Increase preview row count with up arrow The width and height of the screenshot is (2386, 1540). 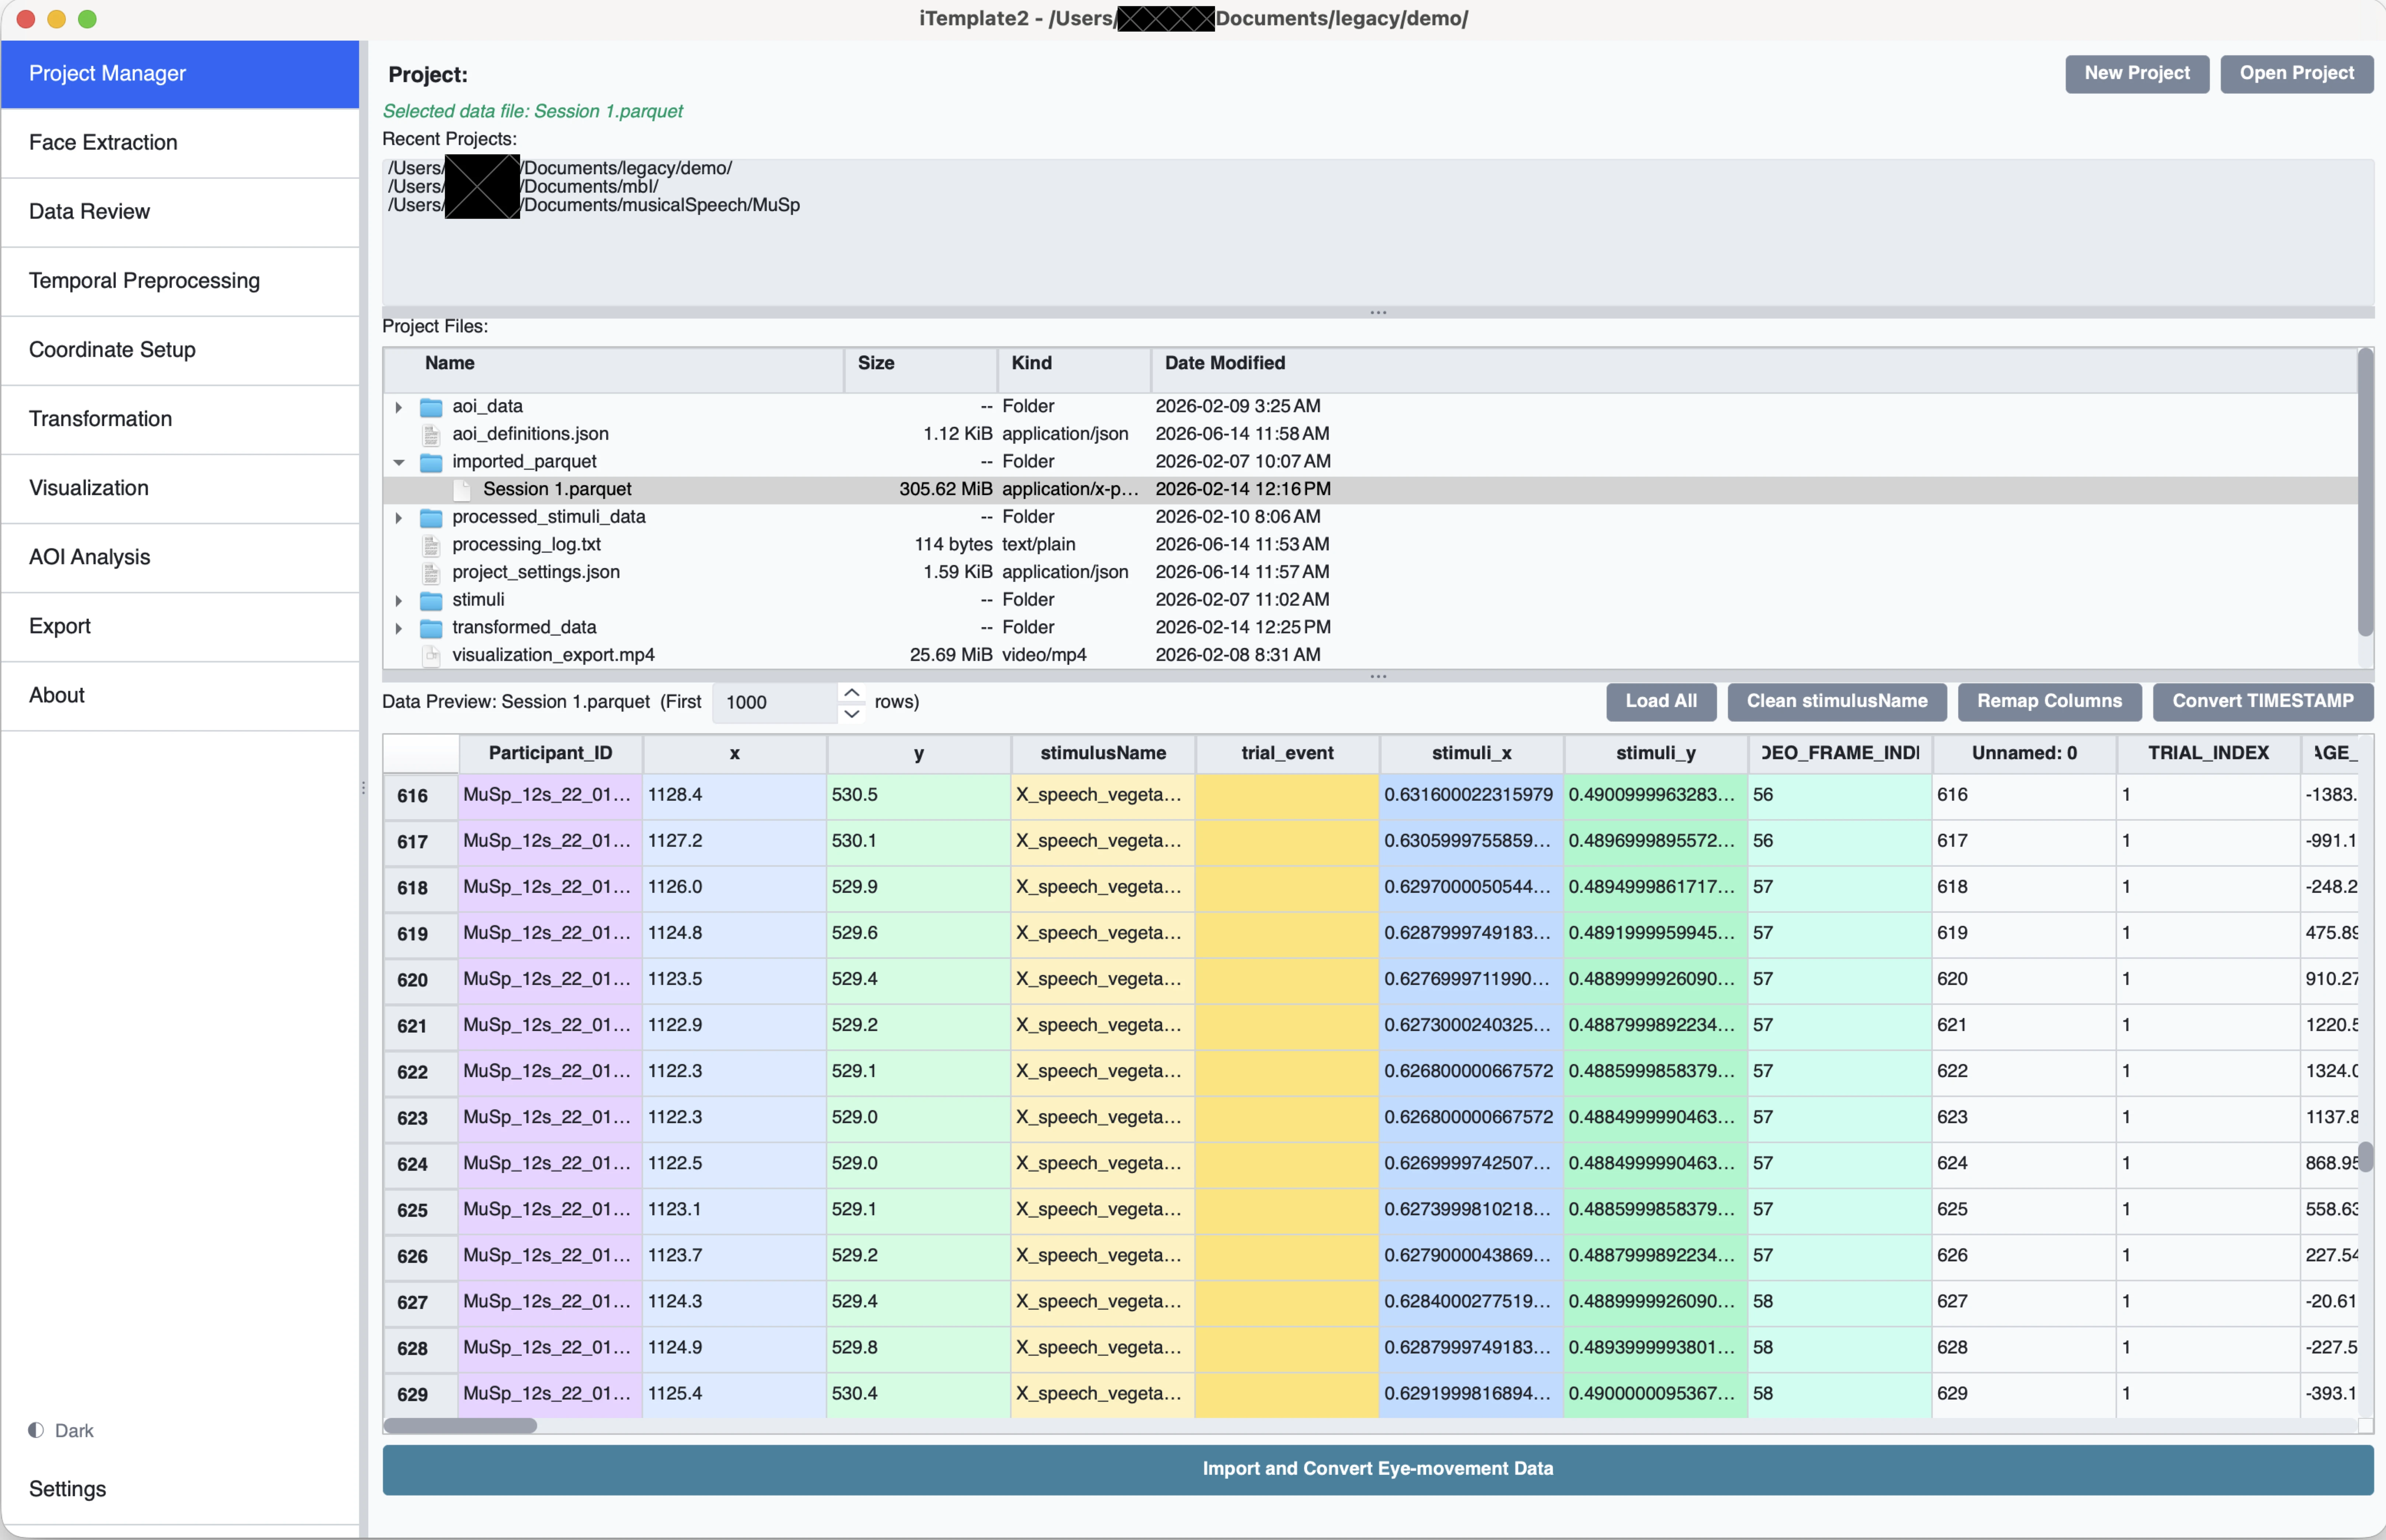tap(852, 692)
